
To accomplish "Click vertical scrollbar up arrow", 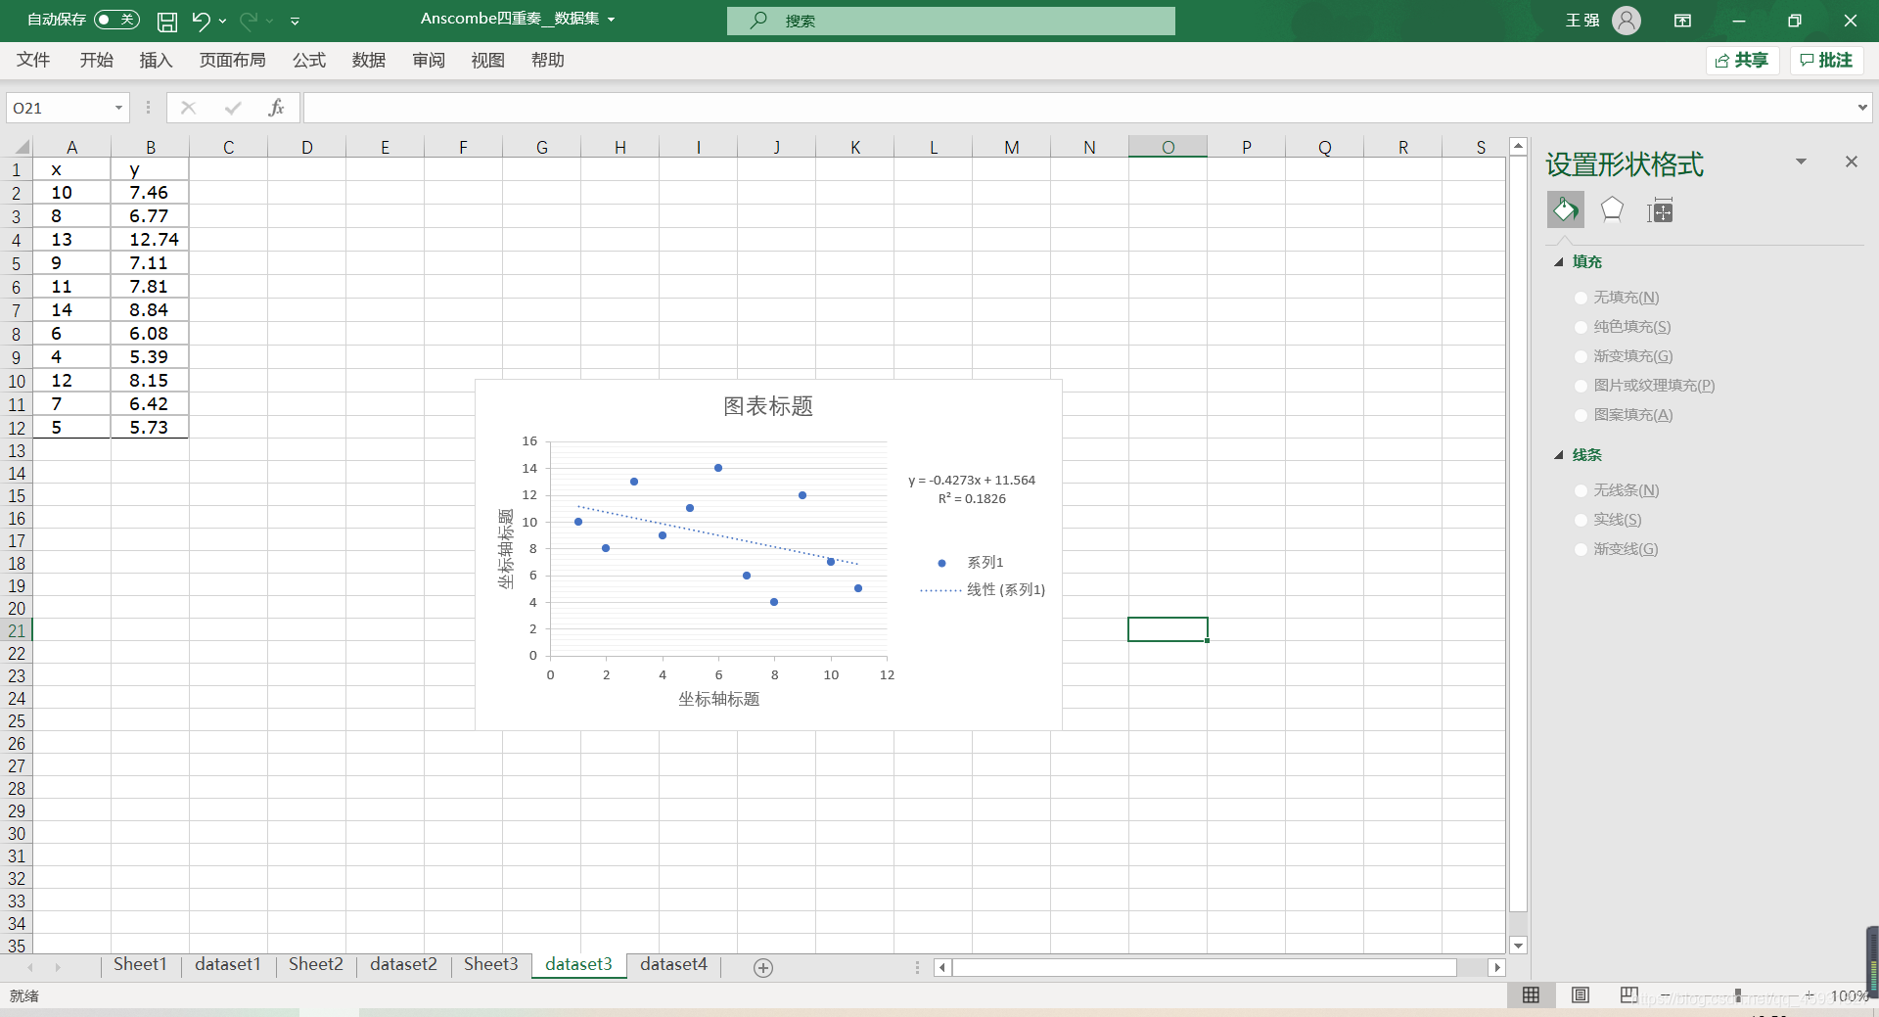I will tap(1518, 147).
